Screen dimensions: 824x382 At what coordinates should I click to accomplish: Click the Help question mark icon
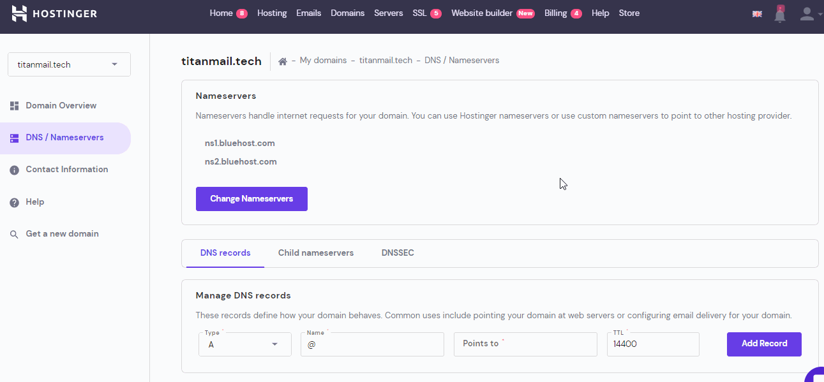tap(14, 202)
